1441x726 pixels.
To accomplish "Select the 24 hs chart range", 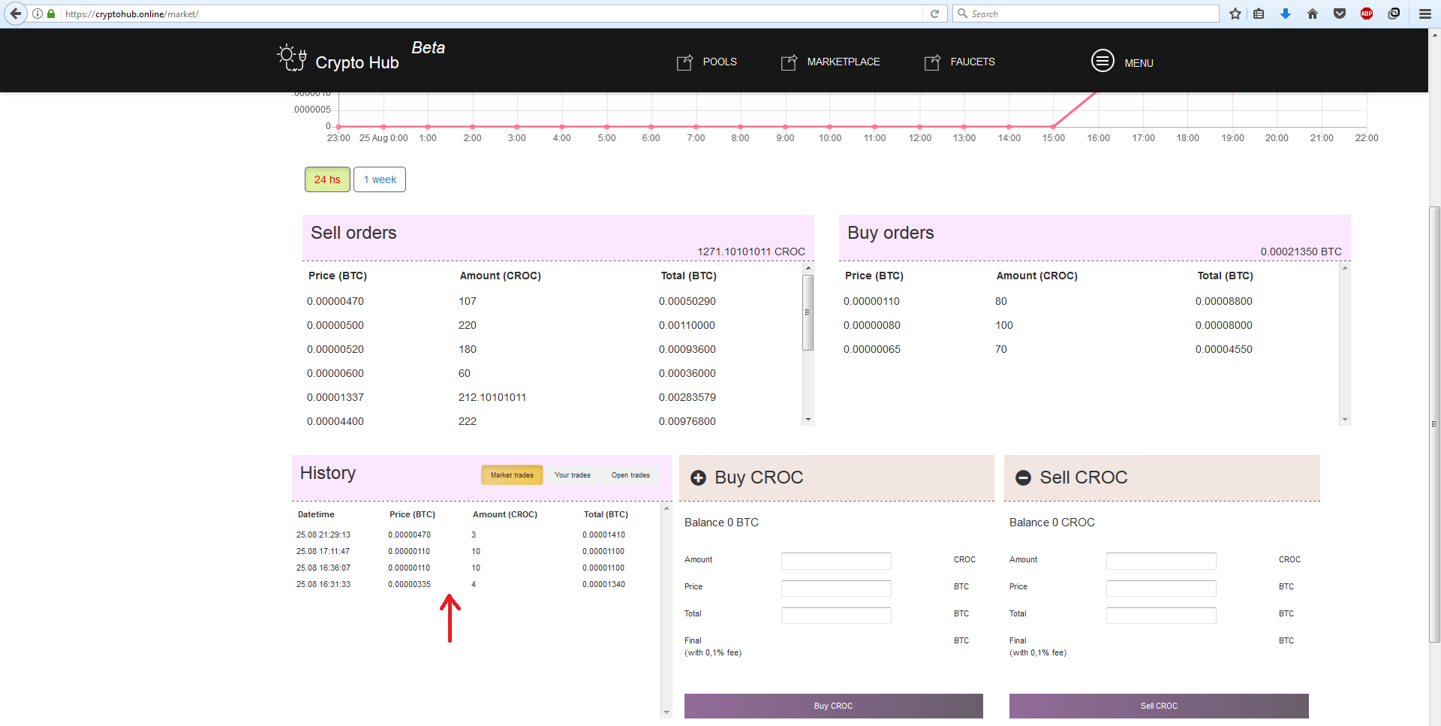I will click(x=327, y=179).
